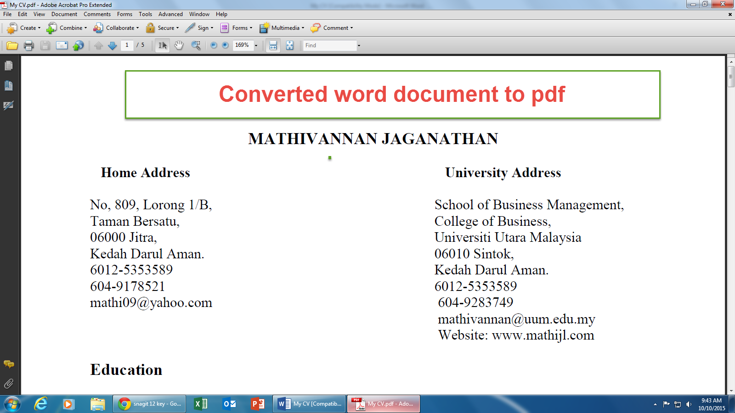This screenshot has height=413, width=735.
Task: Open the Create menu dropdown
Action: 25,28
